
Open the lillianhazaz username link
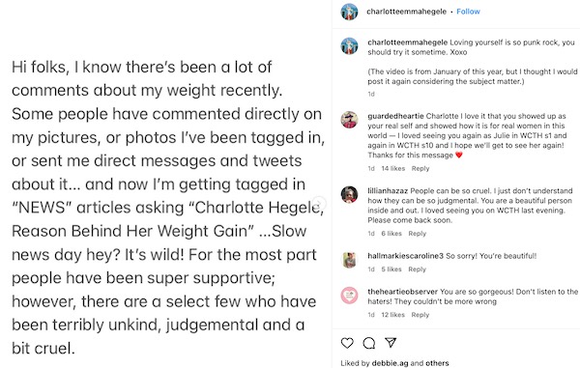(x=388, y=191)
